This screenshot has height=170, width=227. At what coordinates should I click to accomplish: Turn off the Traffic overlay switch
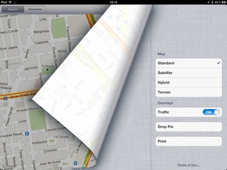[211, 112]
